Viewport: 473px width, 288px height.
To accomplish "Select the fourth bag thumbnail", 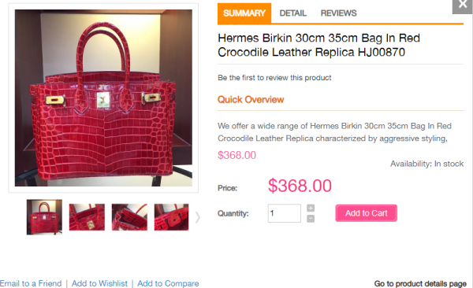I will 171,217.
